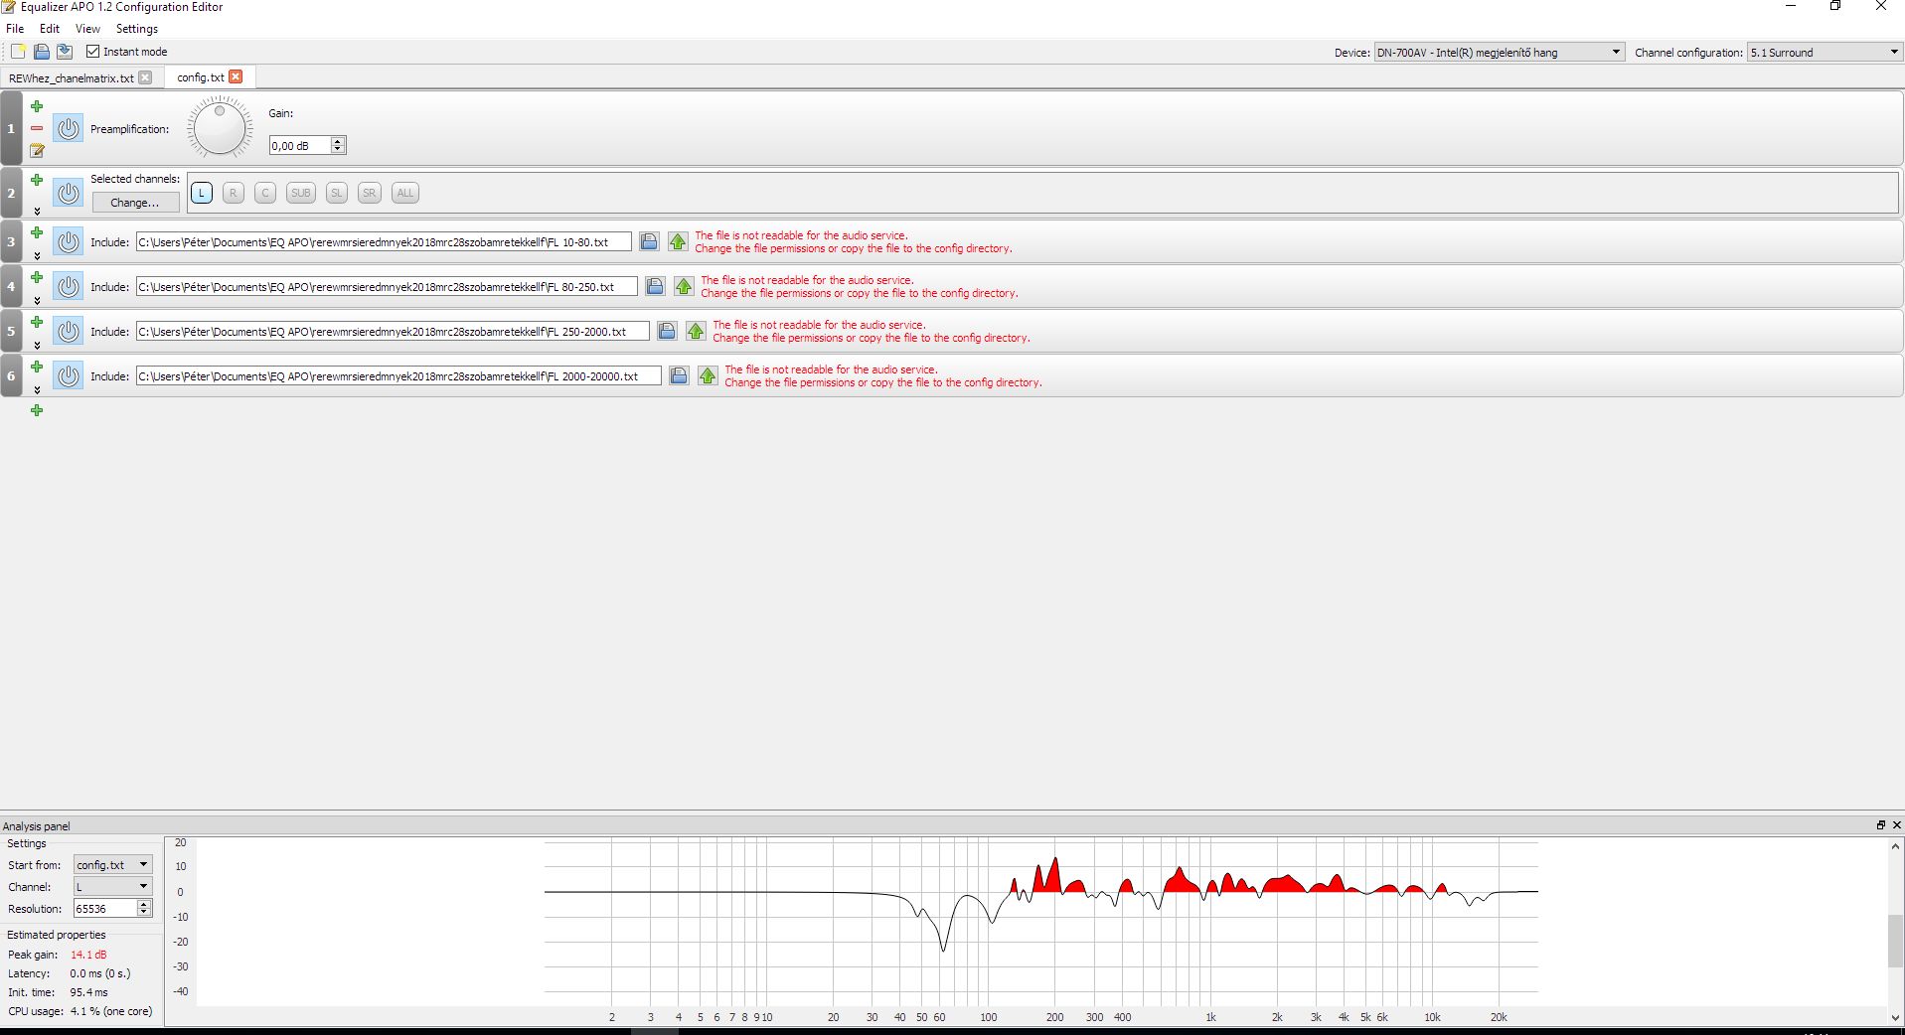Select the SR channel button
This screenshot has width=1905, height=1035.
coord(370,193)
